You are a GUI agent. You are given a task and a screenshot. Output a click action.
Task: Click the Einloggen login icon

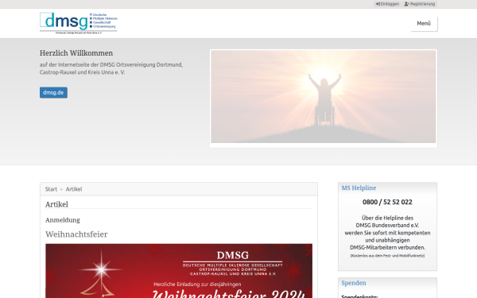point(378,4)
